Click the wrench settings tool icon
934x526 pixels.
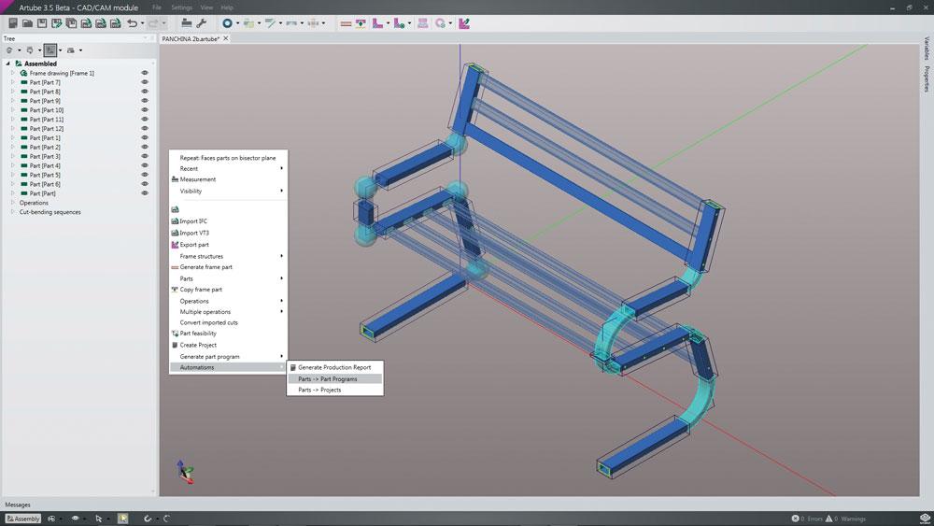tap(202, 23)
